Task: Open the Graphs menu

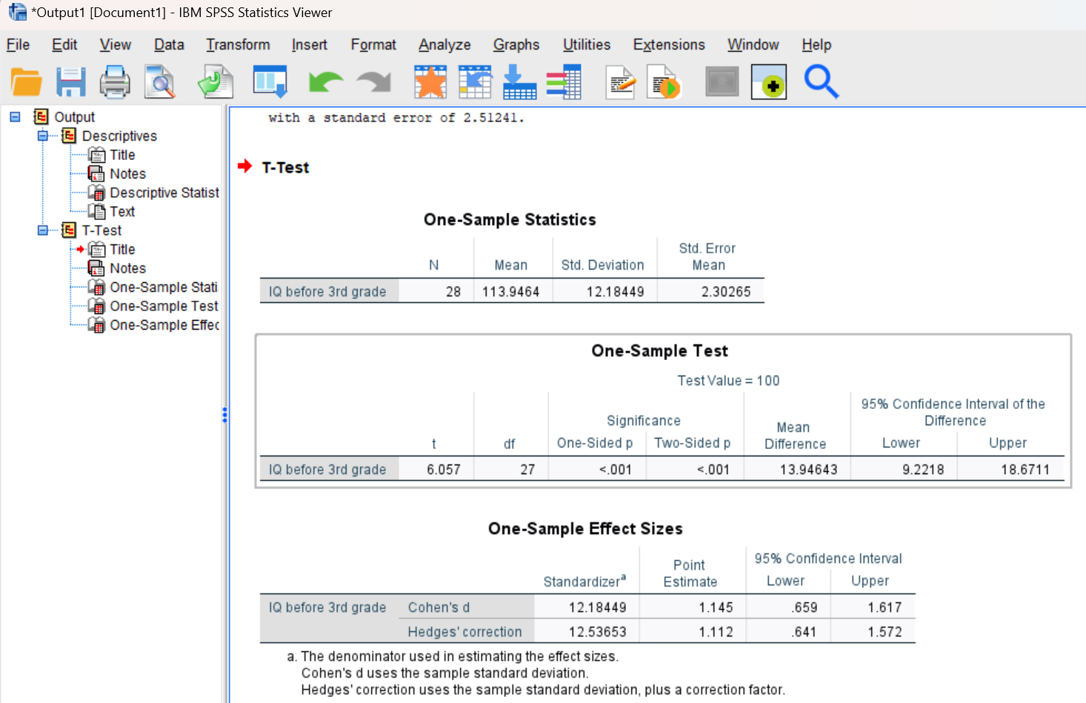Action: click(x=516, y=44)
